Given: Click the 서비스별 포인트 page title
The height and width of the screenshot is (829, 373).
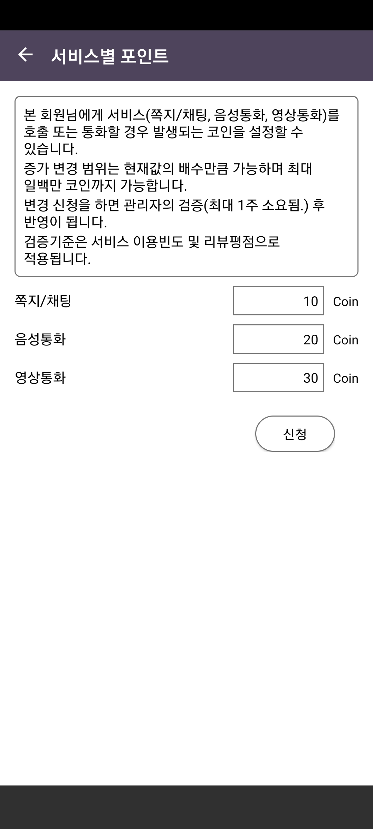Looking at the screenshot, I should (109, 56).
